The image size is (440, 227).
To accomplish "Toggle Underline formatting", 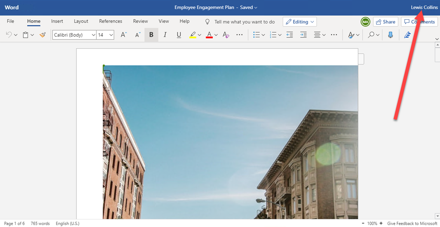I will (179, 35).
